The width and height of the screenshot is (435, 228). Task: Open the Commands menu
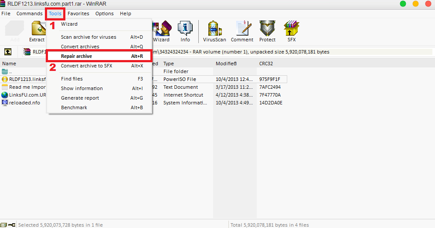(29, 13)
